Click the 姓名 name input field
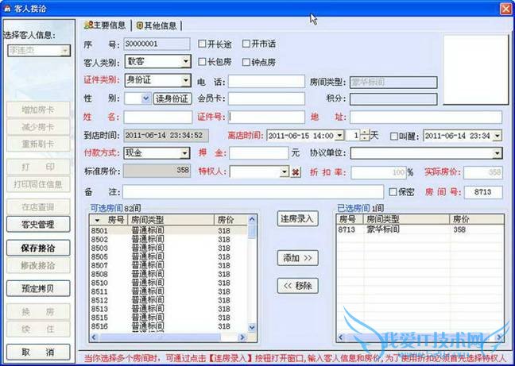 point(158,117)
